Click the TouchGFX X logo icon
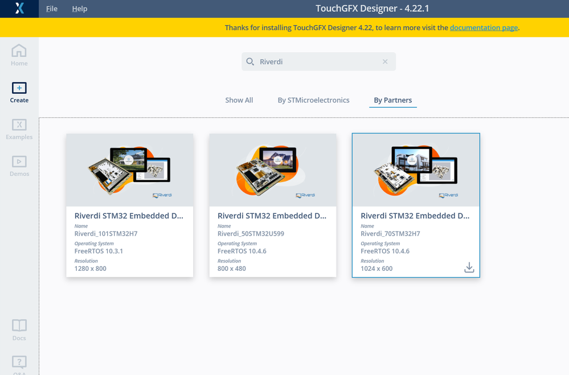569x375 pixels. coord(19,9)
